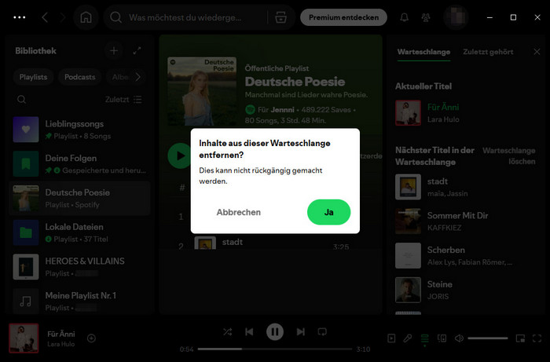Viewport: 550px width, 362px height.
Task: Go forward with the right arrow
Action: [x=62, y=17]
